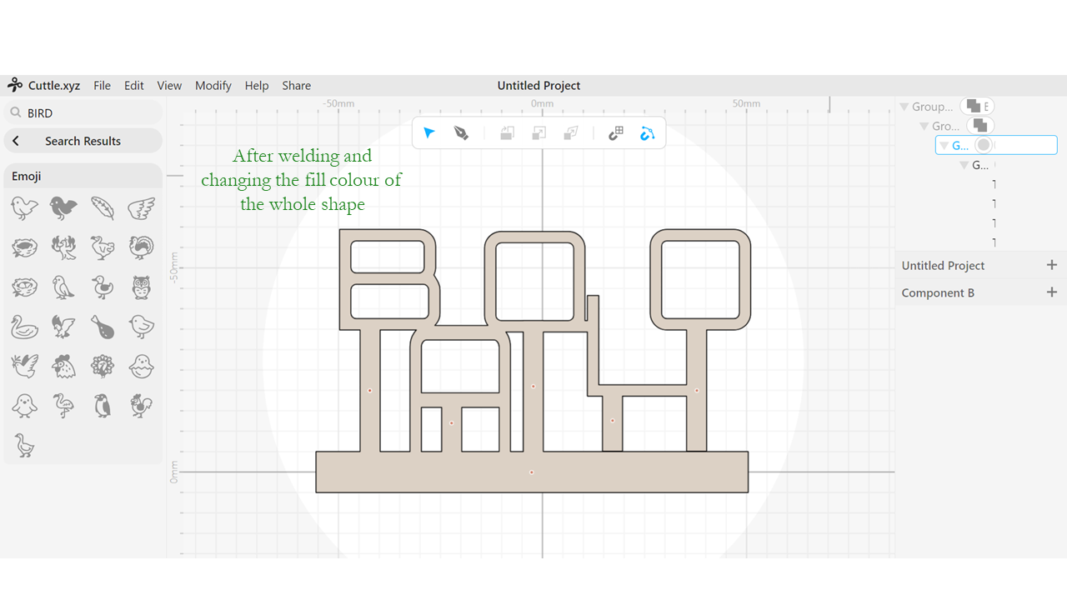Open the Help menu
Image resolution: width=1067 pixels, height=600 pixels.
(x=257, y=85)
